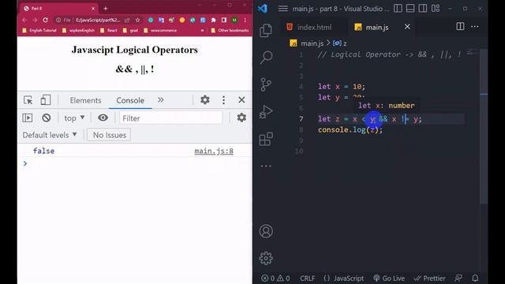Open the notifications bell
505x284 pixels.
[x=475, y=278]
